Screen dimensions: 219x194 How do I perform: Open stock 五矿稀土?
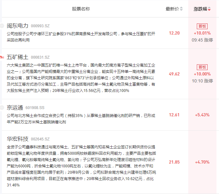pyautogui.click(x=17, y=57)
